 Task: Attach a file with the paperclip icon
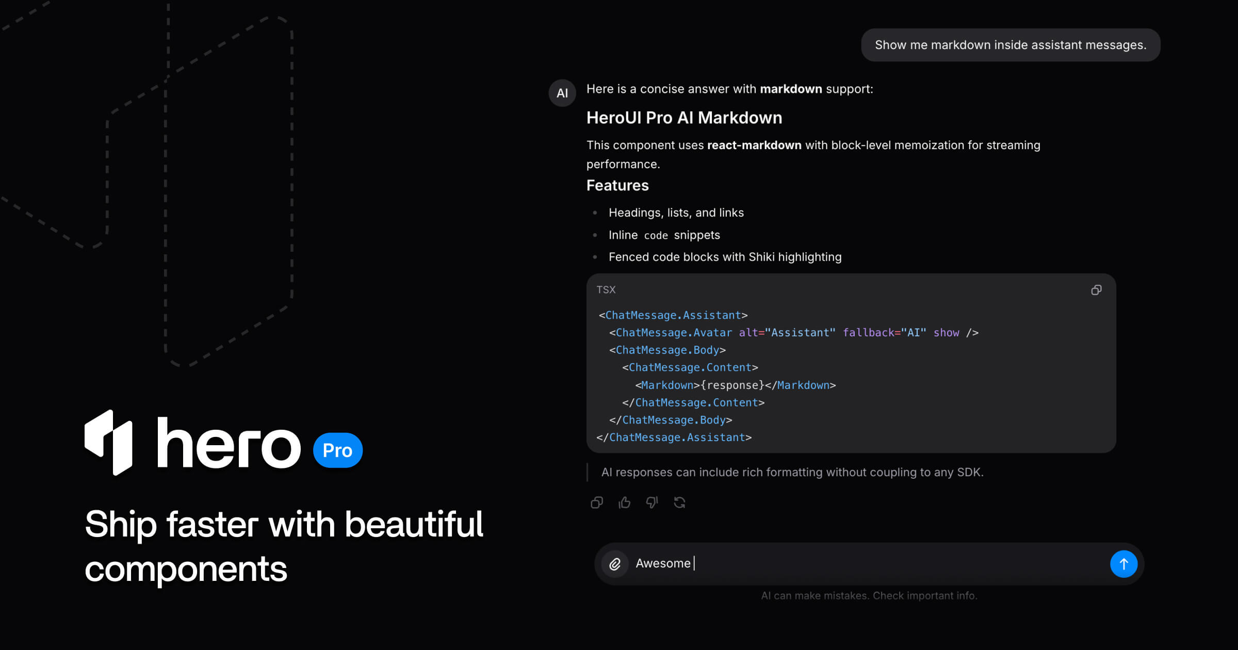click(615, 564)
